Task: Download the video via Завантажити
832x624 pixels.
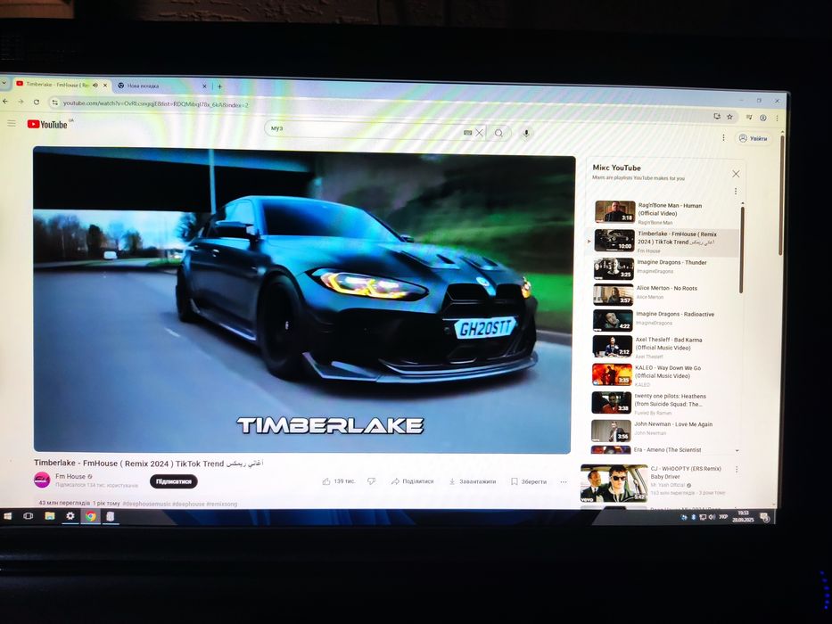Action: pyautogui.click(x=473, y=481)
